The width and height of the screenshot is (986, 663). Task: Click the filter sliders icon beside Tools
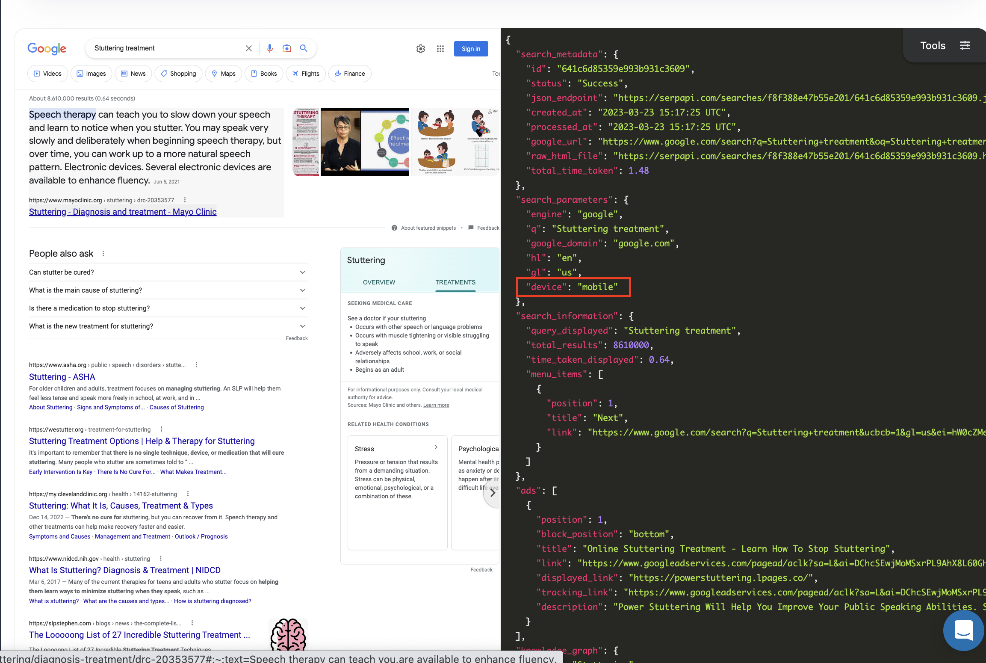965,45
